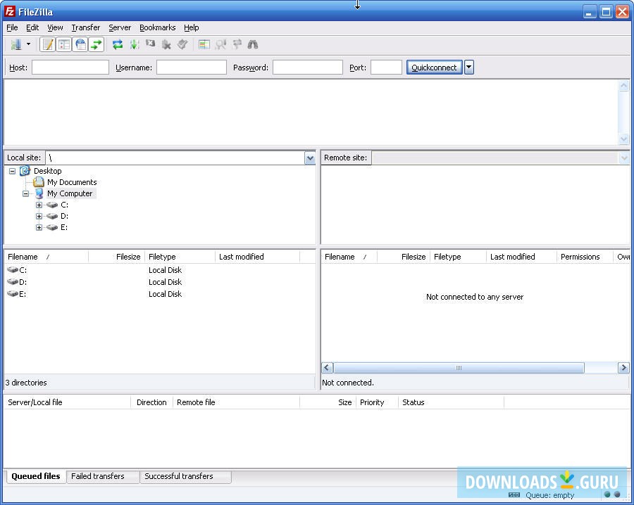Expand the E: drive tree node
Viewport: 634px width, 505px height.
coord(39,228)
